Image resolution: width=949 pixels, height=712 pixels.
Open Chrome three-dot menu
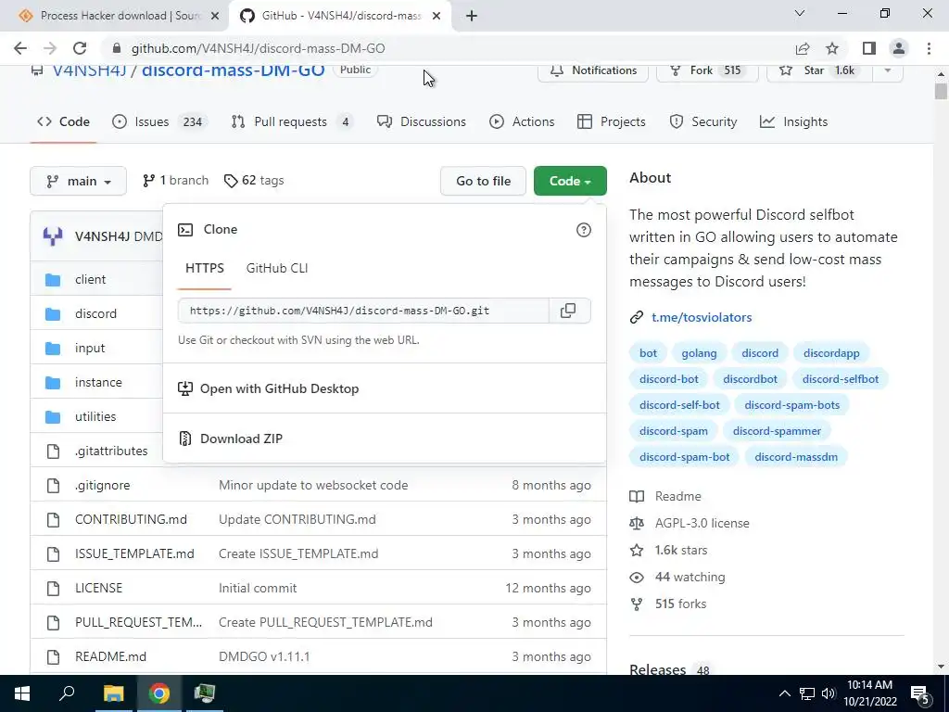point(929,48)
